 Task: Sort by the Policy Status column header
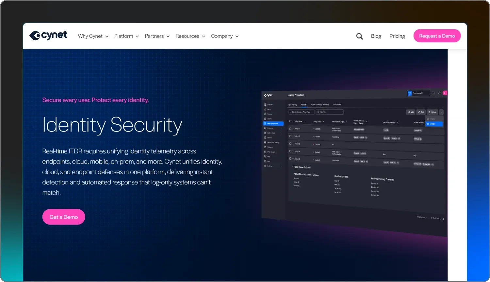click(x=319, y=122)
